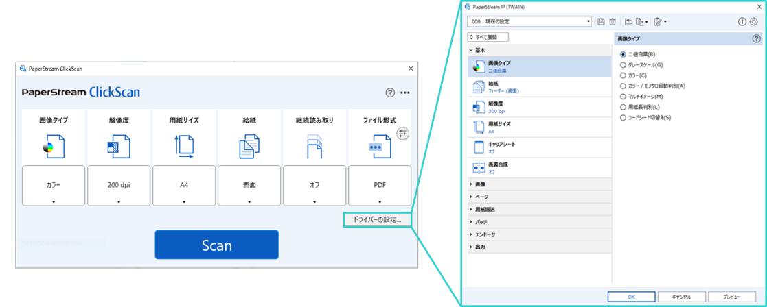Click the copy-profile document icon
This screenshot has height=307, width=767.
coord(639,21)
